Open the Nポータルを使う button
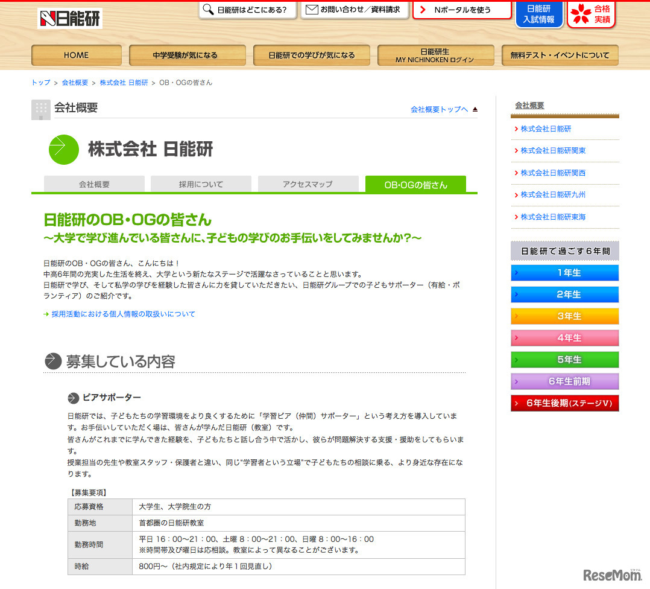 pyautogui.click(x=462, y=10)
